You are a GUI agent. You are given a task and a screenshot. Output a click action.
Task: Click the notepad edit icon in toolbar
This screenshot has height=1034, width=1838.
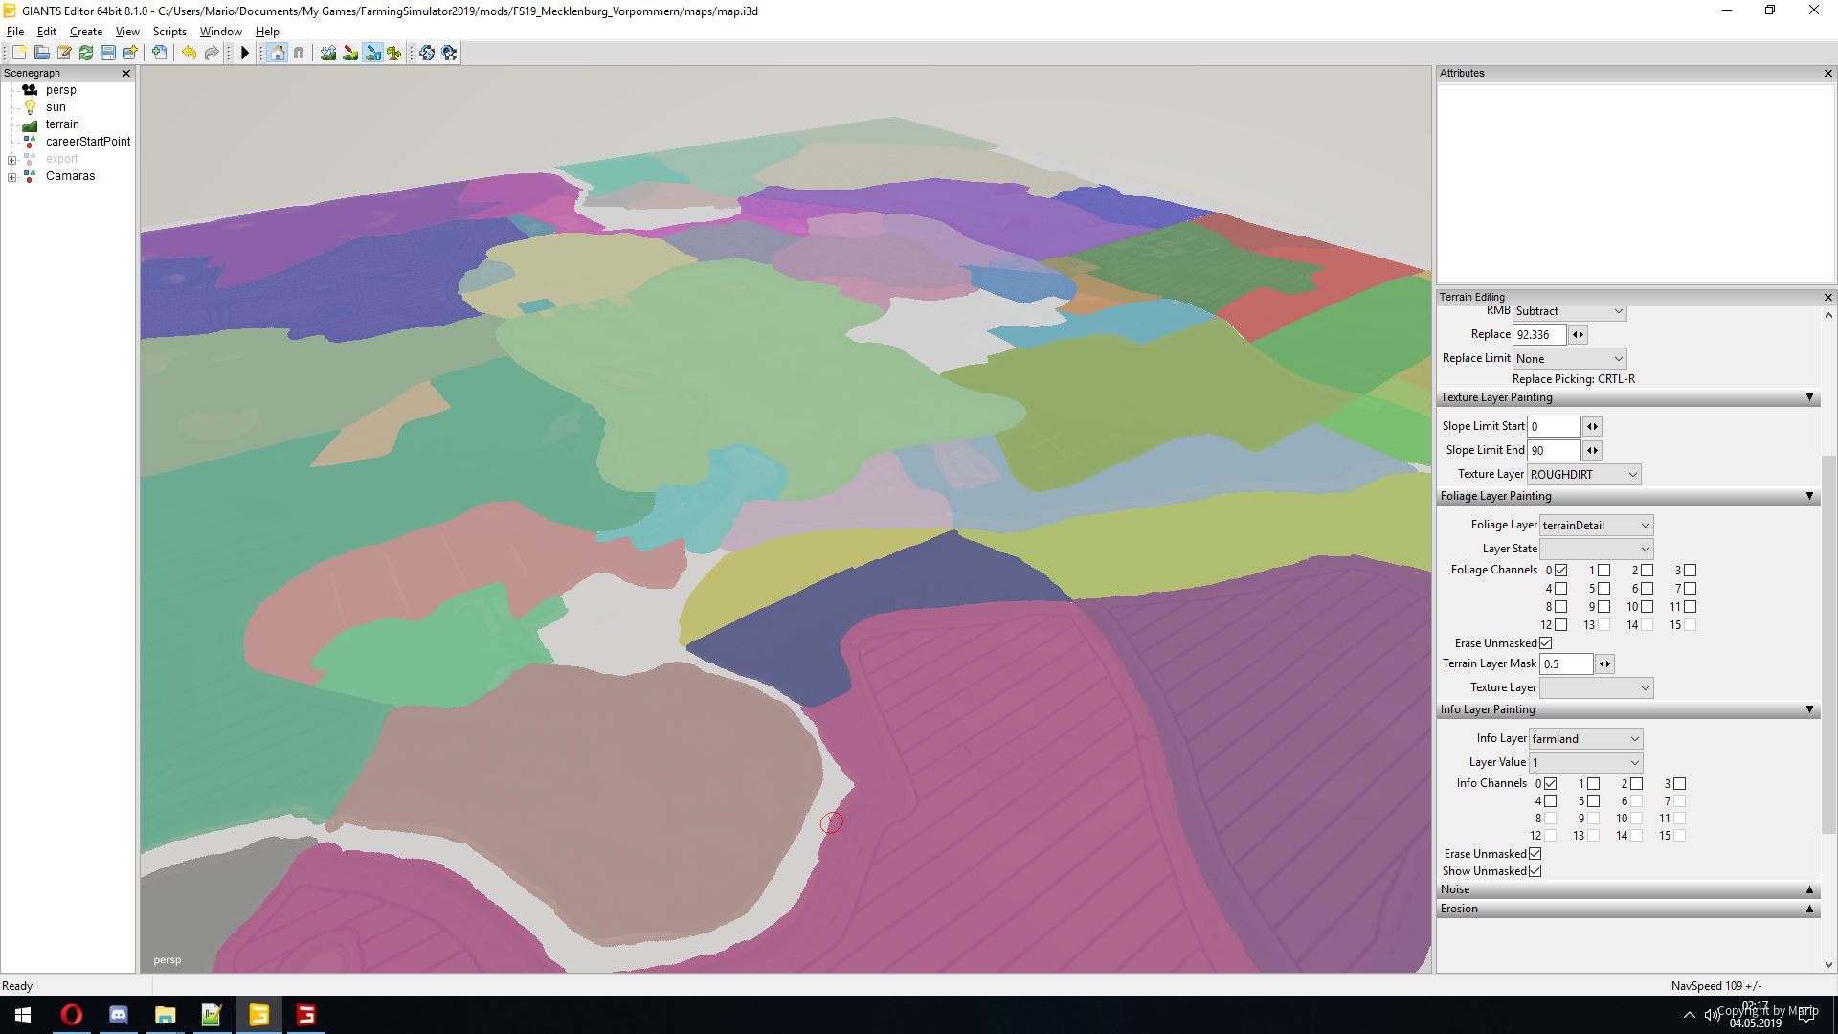[64, 53]
